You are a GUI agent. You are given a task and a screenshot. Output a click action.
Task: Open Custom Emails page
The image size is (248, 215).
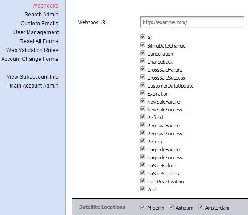pyautogui.click(x=40, y=24)
